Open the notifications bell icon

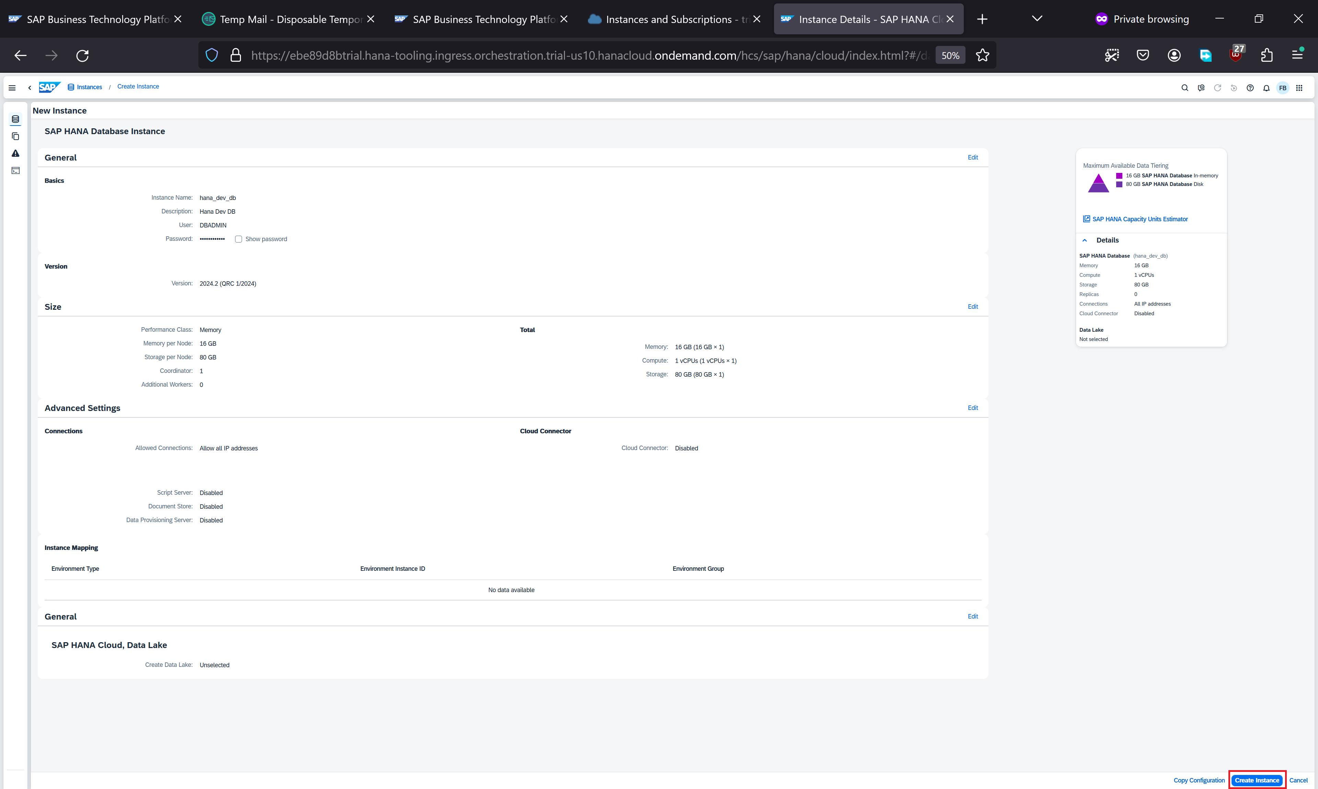pyautogui.click(x=1267, y=88)
